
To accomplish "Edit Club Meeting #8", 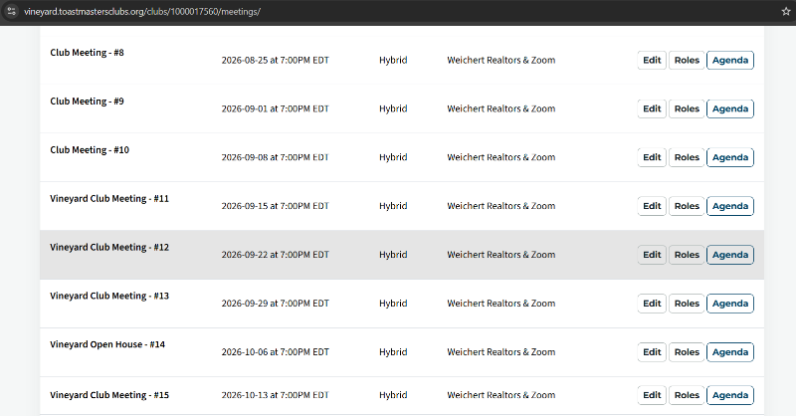I will click(x=652, y=60).
